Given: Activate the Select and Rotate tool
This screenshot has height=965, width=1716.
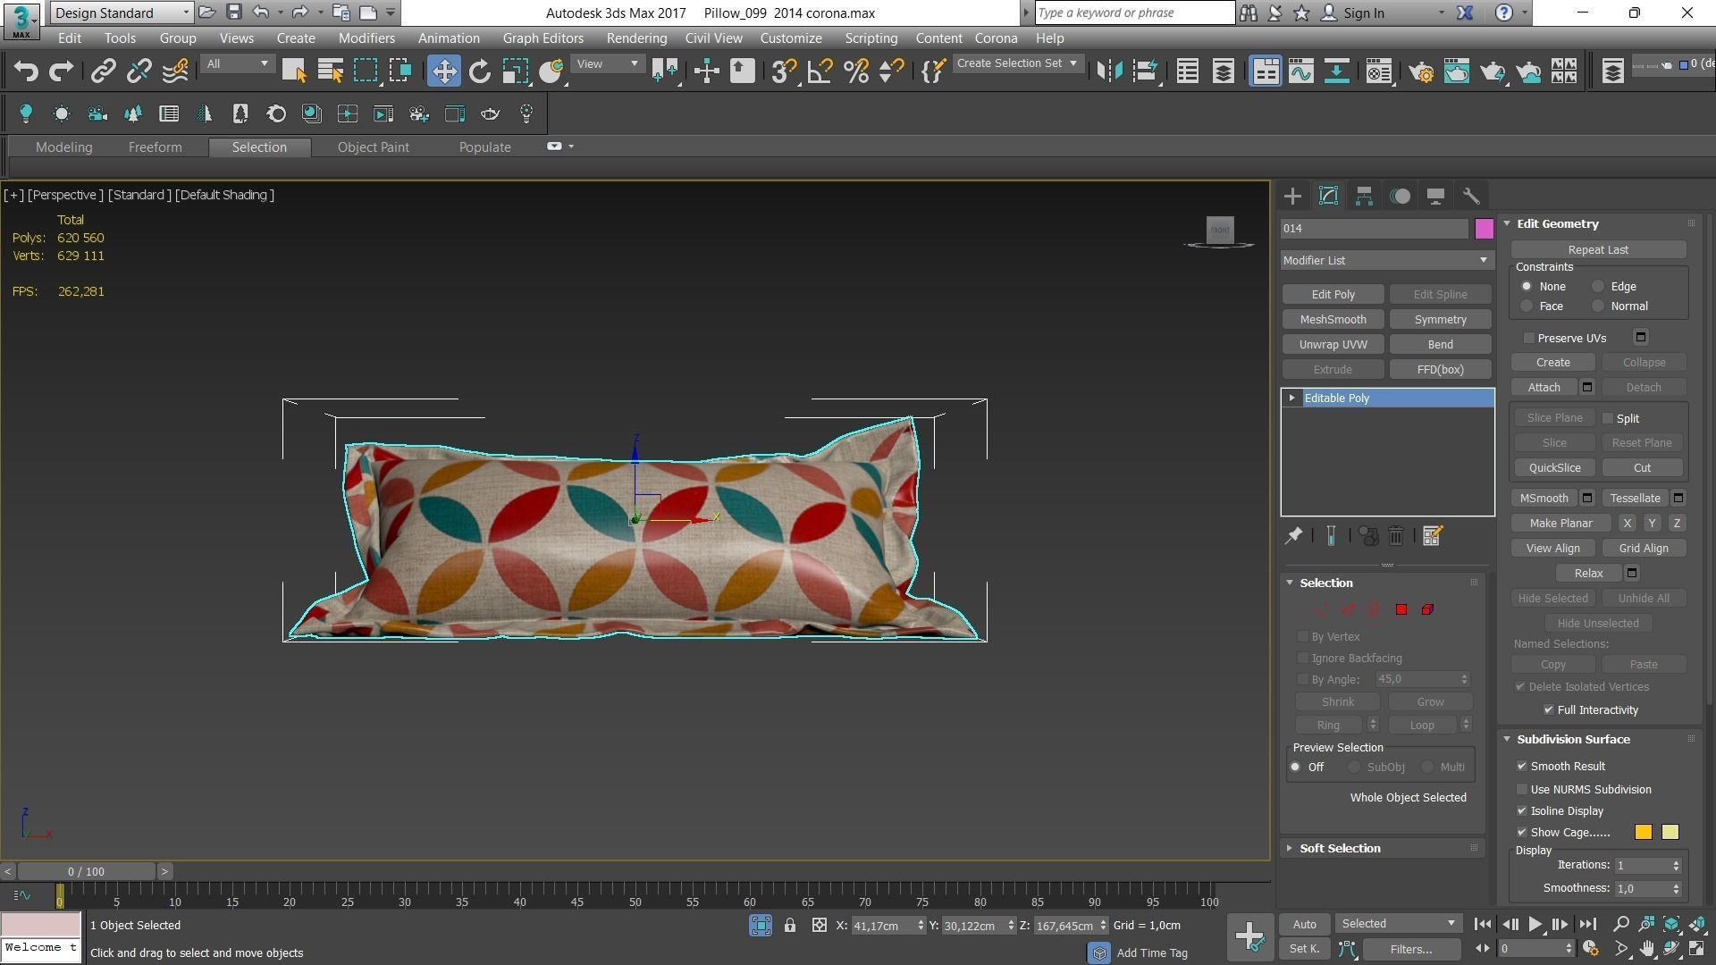Looking at the screenshot, I should click(x=480, y=71).
